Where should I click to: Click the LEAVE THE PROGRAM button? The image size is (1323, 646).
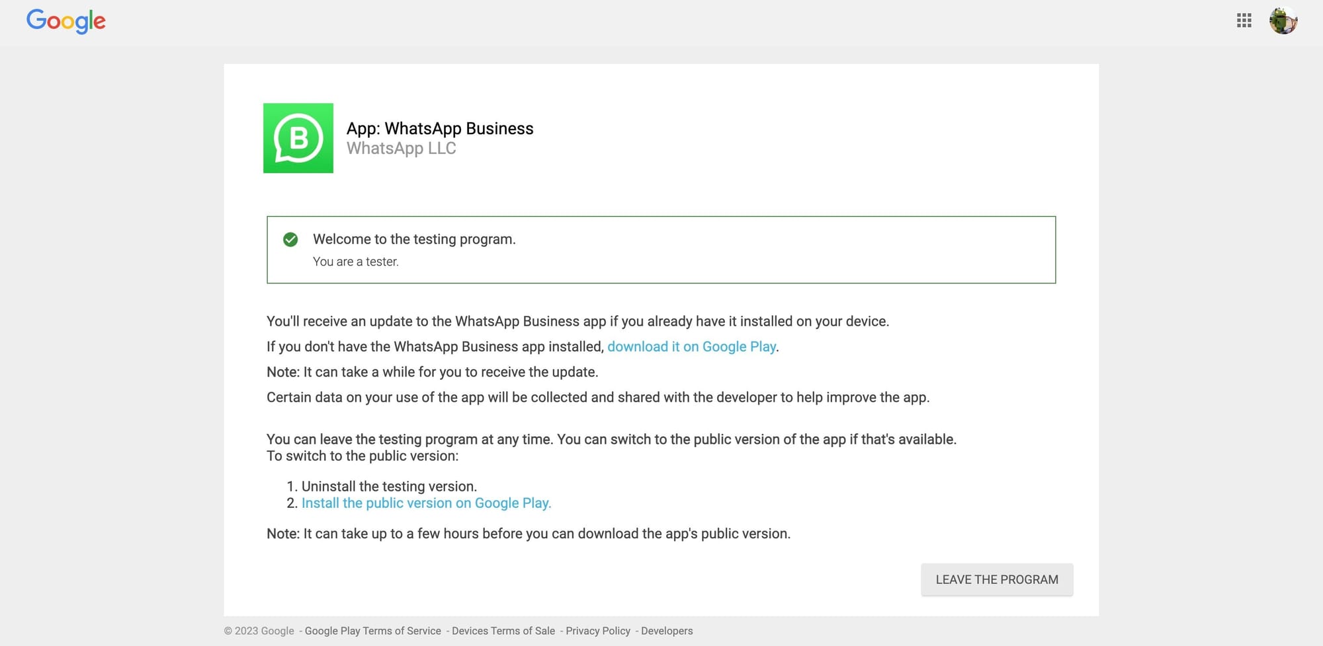(997, 579)
